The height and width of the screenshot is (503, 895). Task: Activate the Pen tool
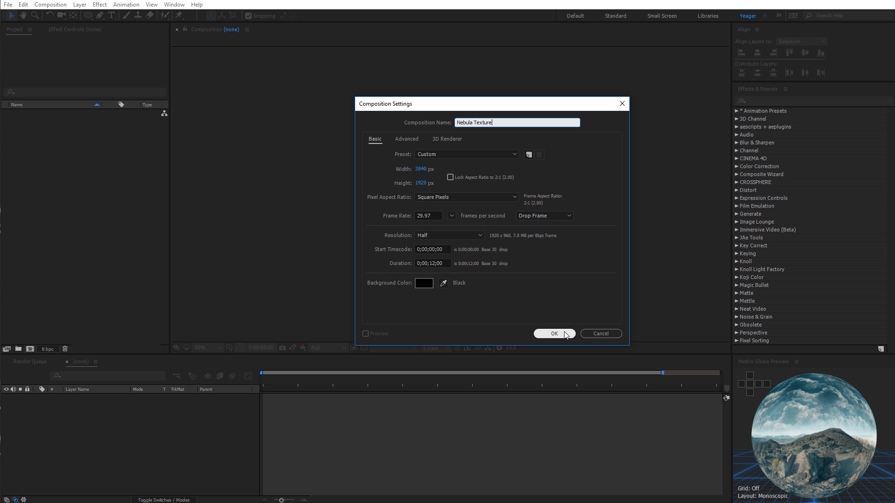100,15
